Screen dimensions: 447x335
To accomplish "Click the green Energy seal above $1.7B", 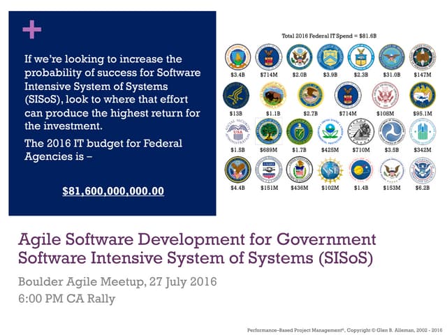I will tap(300, 132).
